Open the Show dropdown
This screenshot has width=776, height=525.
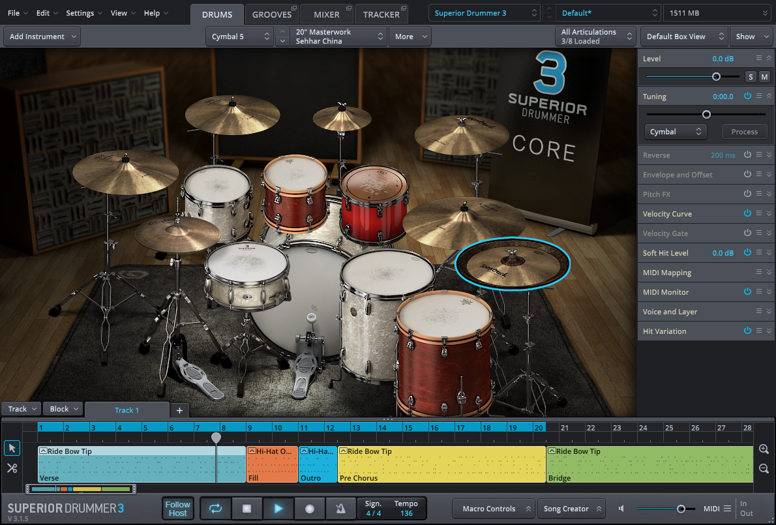point(751,36)
